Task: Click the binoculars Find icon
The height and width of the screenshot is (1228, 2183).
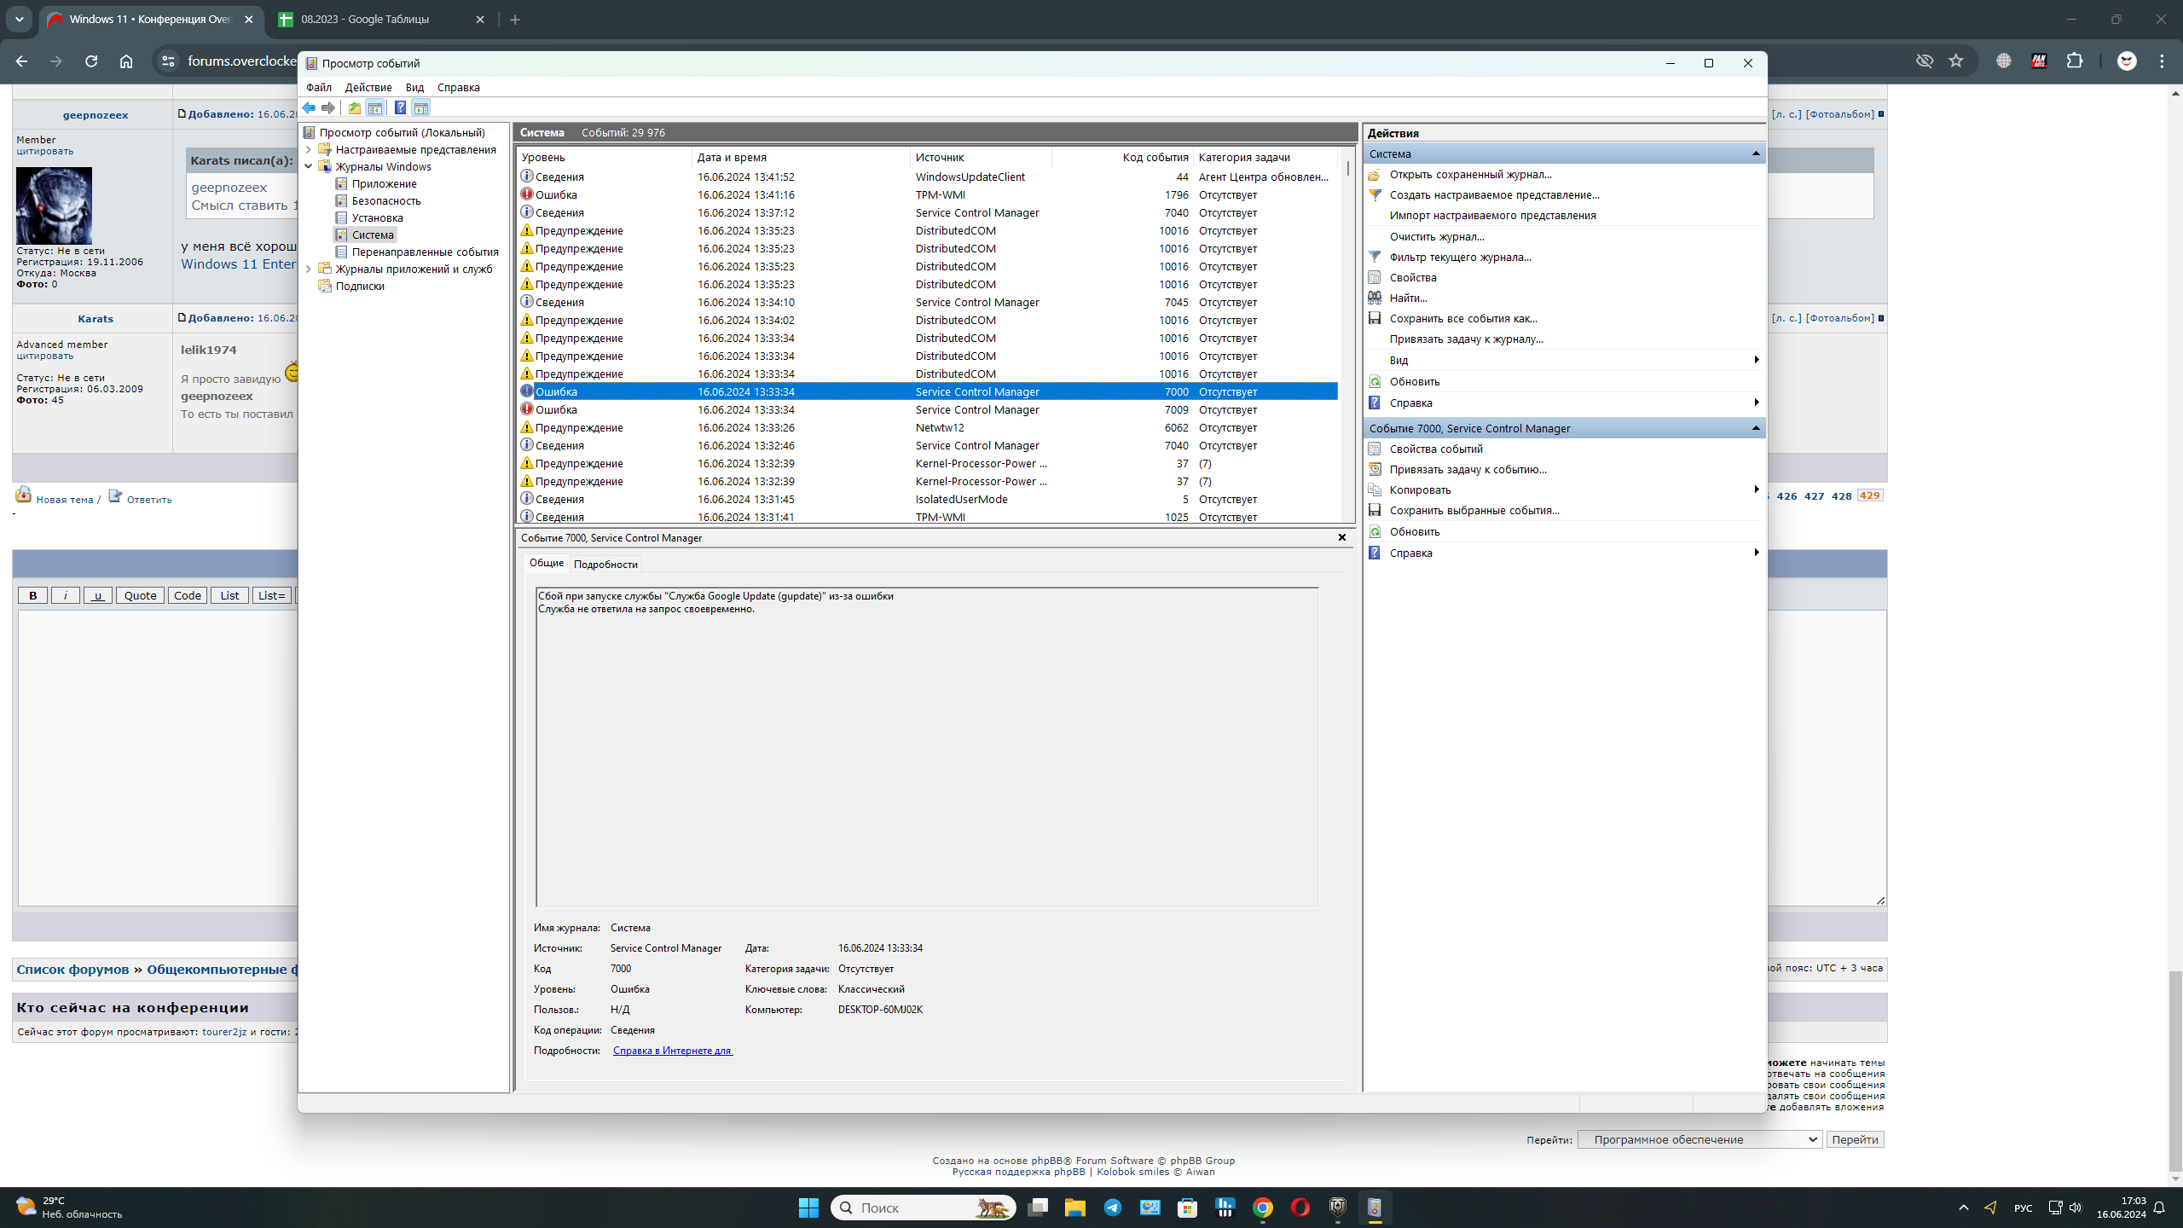Action: click(1375, 298)
